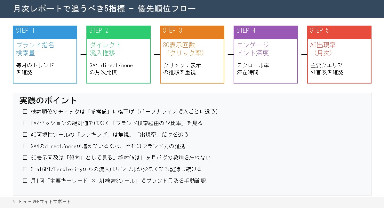Select the STEP 2 header
Viewport: 384px width, 208px height.
[x=118, y=32]
